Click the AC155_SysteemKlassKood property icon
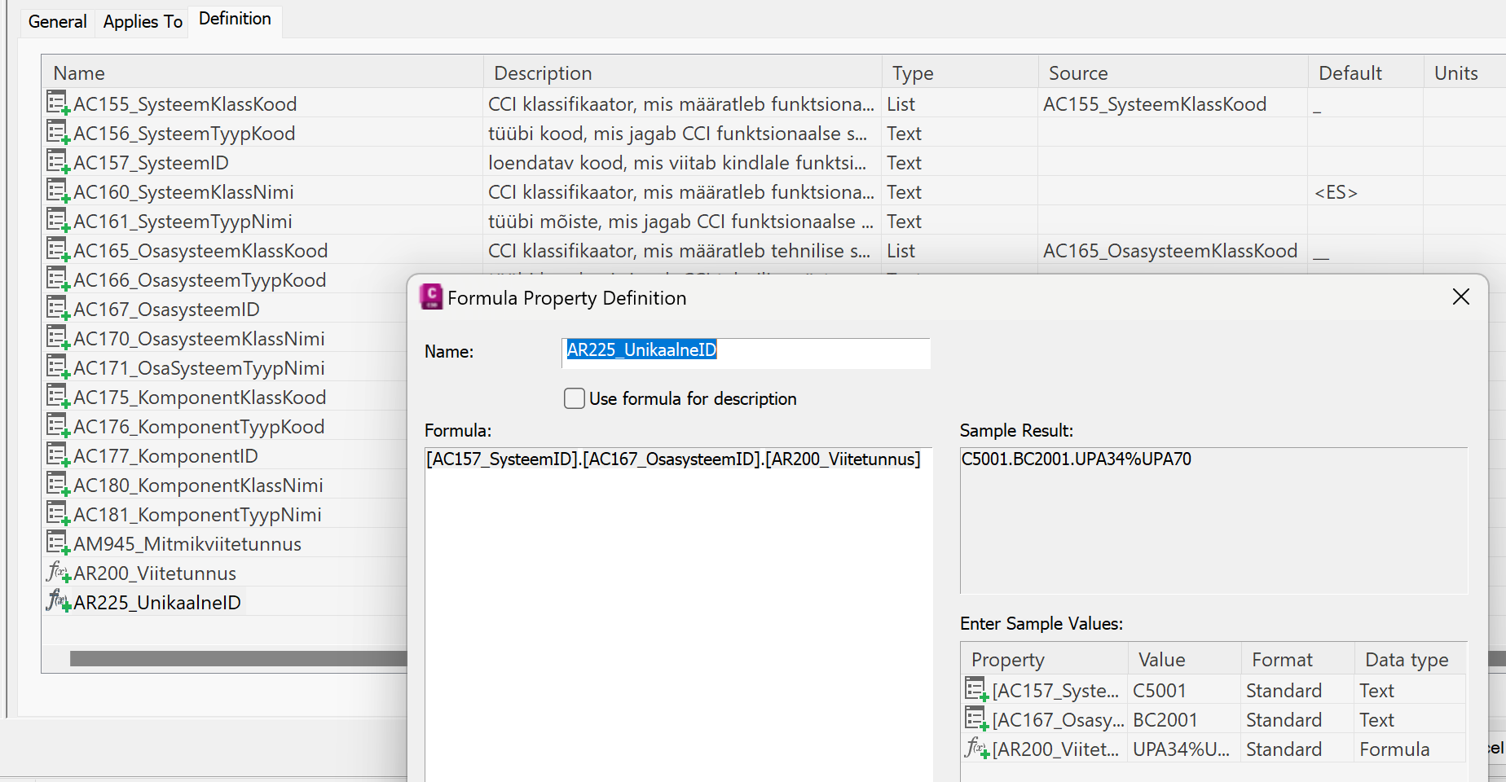 [58, 103]
